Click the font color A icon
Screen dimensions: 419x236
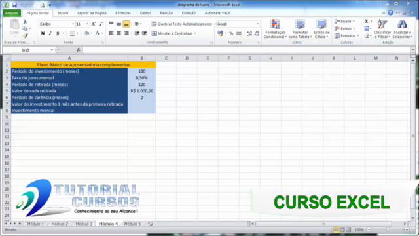click(x=98, y=33)
